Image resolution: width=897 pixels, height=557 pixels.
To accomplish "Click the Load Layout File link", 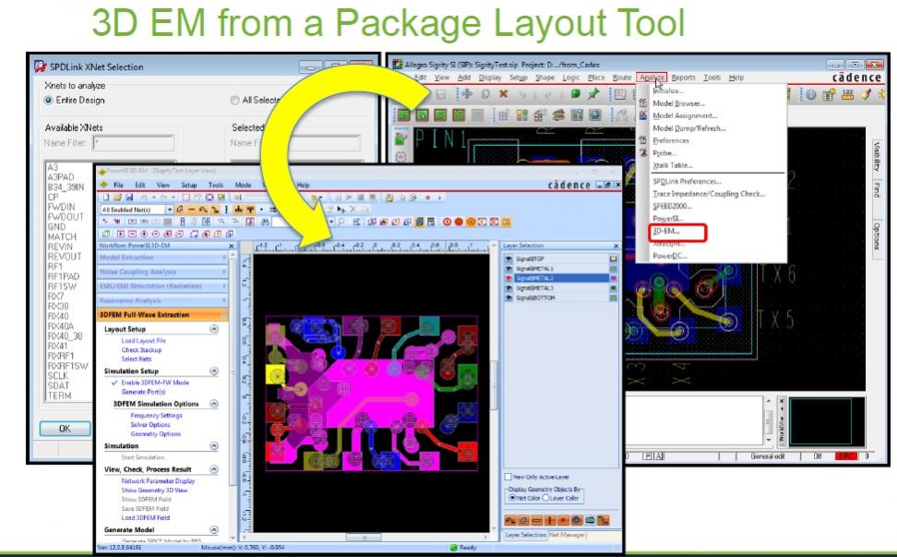I will tap(144, 341).
